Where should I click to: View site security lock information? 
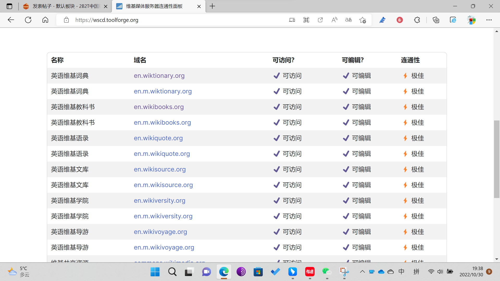(66, 20)
